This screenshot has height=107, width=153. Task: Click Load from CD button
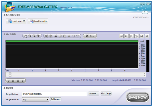pos(16,21)
